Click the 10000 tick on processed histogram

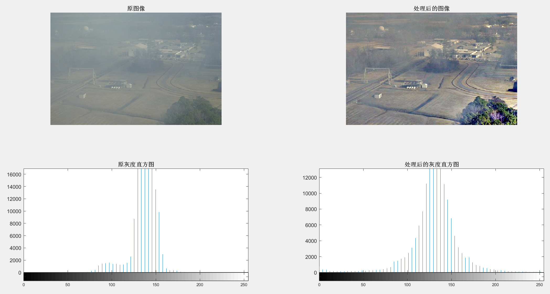tap(310, 193)
